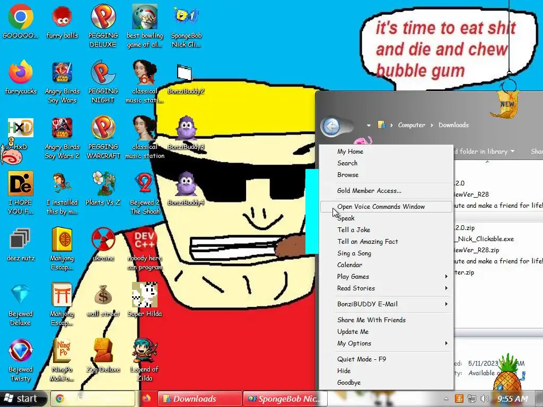This screenshot has height=407, width=543.
Task: Open the Legend of Zilda desktop icon
Action: coord(145,360)
